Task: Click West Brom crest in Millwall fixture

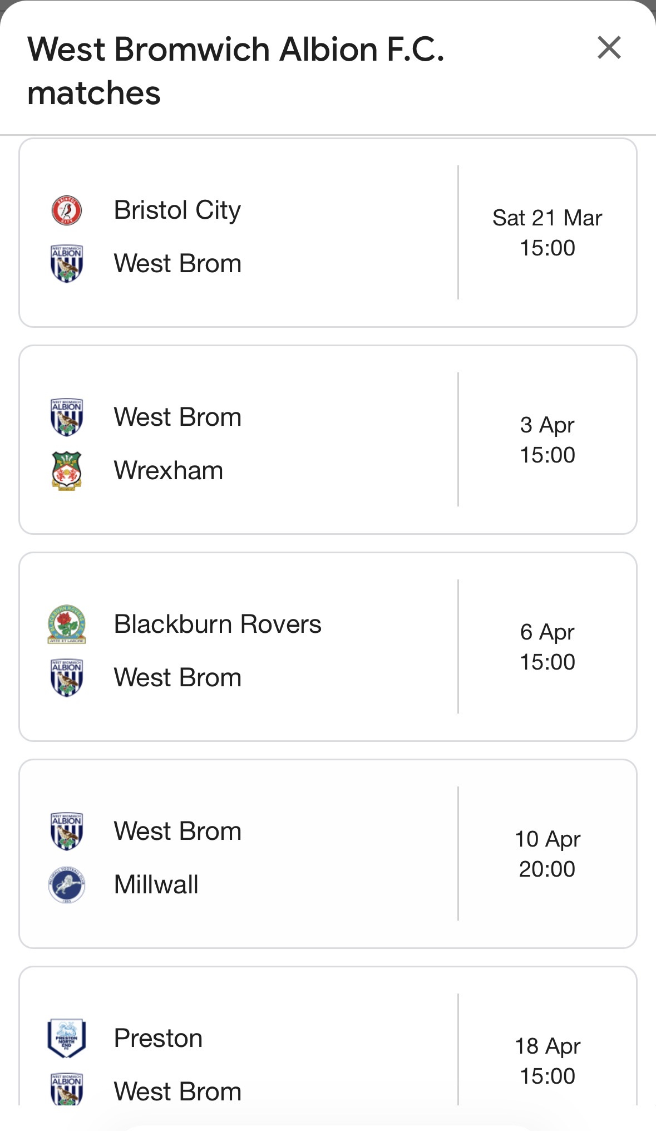Action: (67, 831)
